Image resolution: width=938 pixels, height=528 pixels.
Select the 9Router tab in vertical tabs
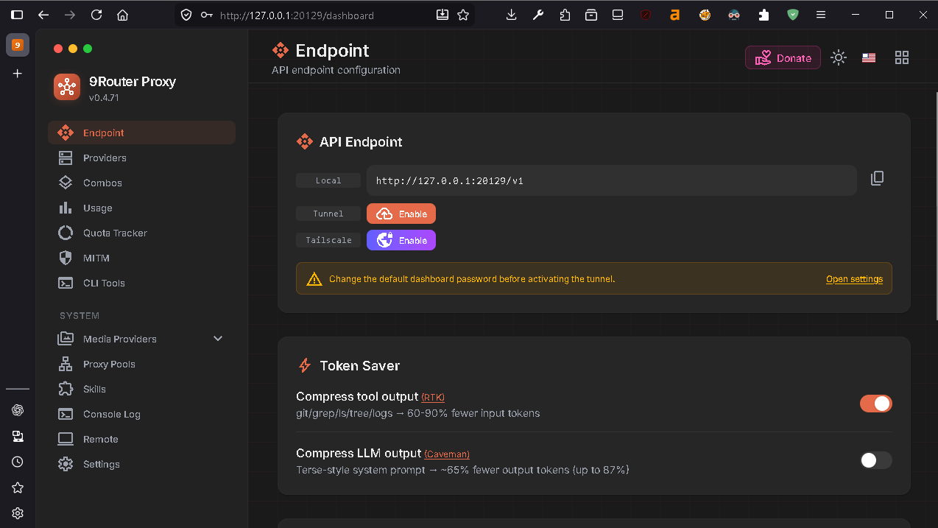[18, 45]
